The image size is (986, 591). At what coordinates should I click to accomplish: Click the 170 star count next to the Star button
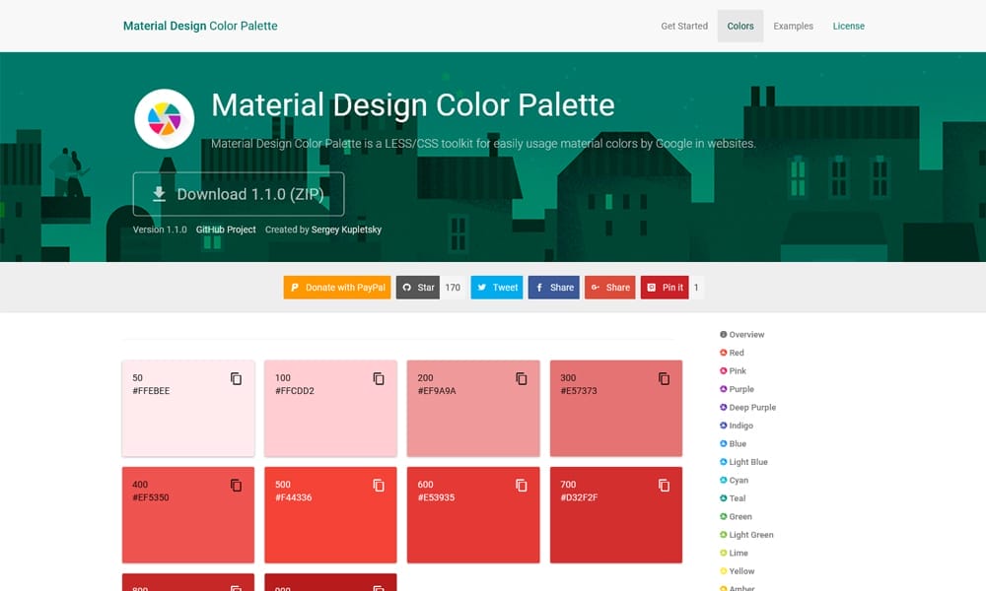[452, 287]
